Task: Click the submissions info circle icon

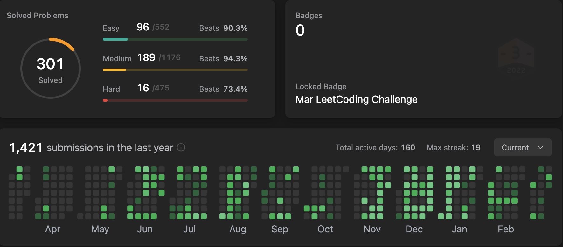Action: tap(181, 147)
